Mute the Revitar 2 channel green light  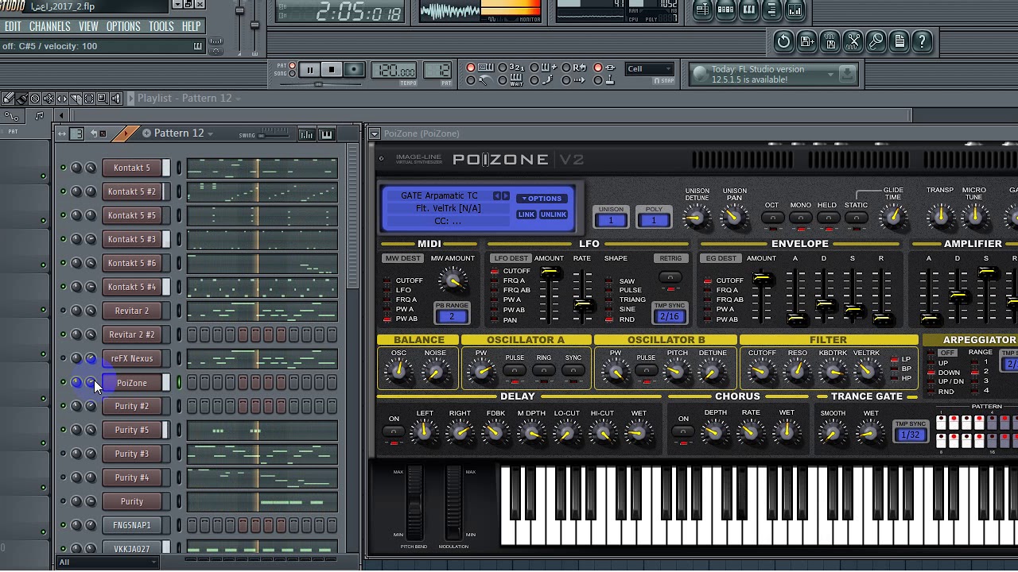[63, 311]
